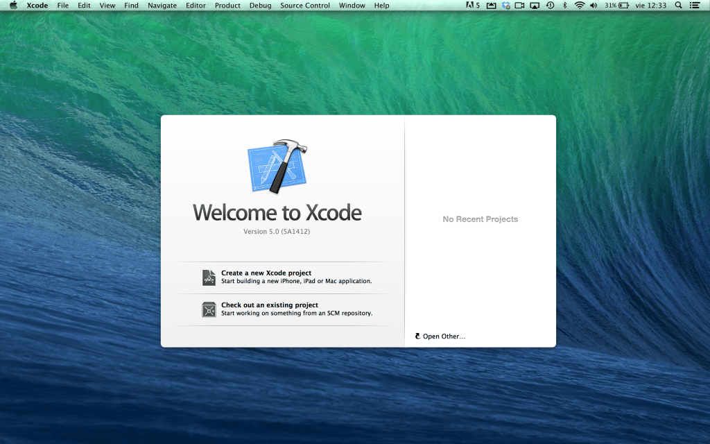
Task: Open the Xcode application menu
Action: pyautogui.click(x=37, y=6)
